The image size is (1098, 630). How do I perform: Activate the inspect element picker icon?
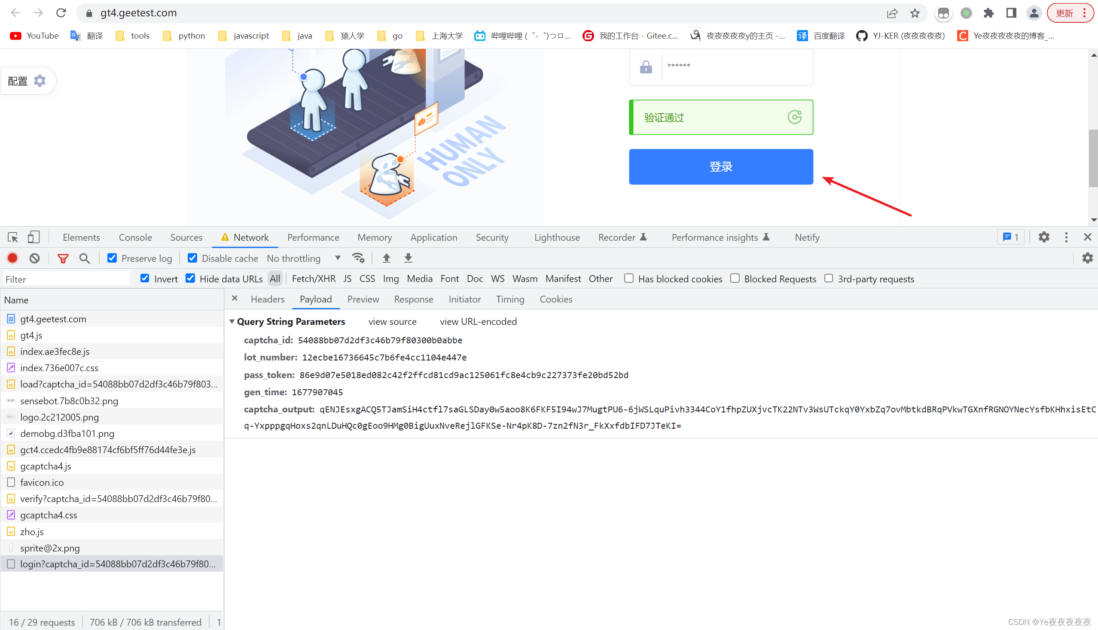pyautogui.click(x=12, y=237)
